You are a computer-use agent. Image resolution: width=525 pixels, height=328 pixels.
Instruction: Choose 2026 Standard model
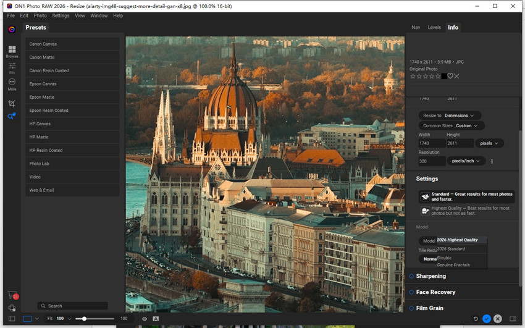coord(462,249)
